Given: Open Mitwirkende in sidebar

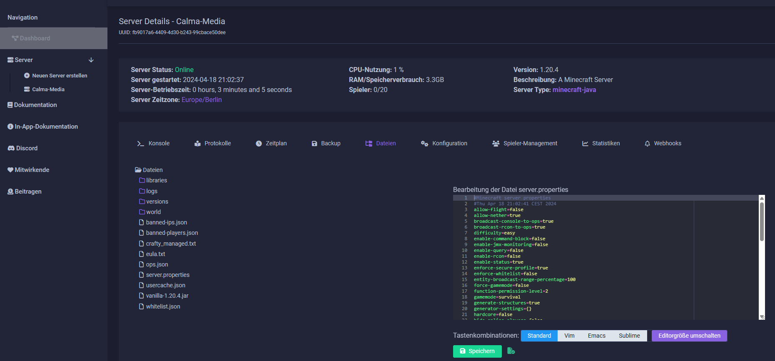Looking at the screenshot, I should click(32, 170).
